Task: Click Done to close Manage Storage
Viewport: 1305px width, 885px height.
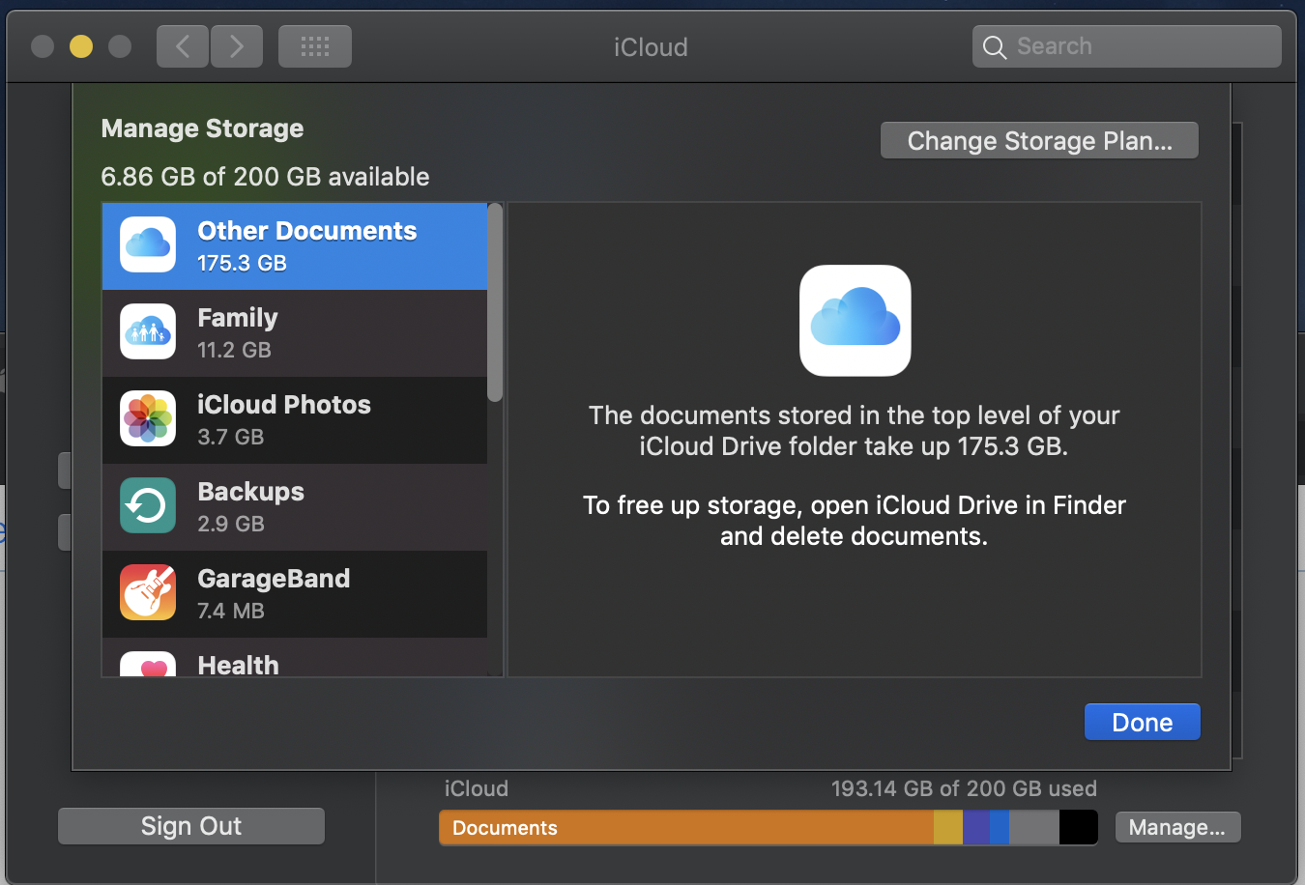Action: click(x=1143, y=722)
